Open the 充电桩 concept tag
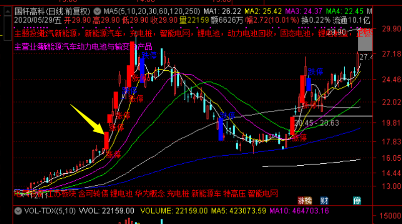Image resolution: width=402 pixels, height=224 pixels. [178, 193]
